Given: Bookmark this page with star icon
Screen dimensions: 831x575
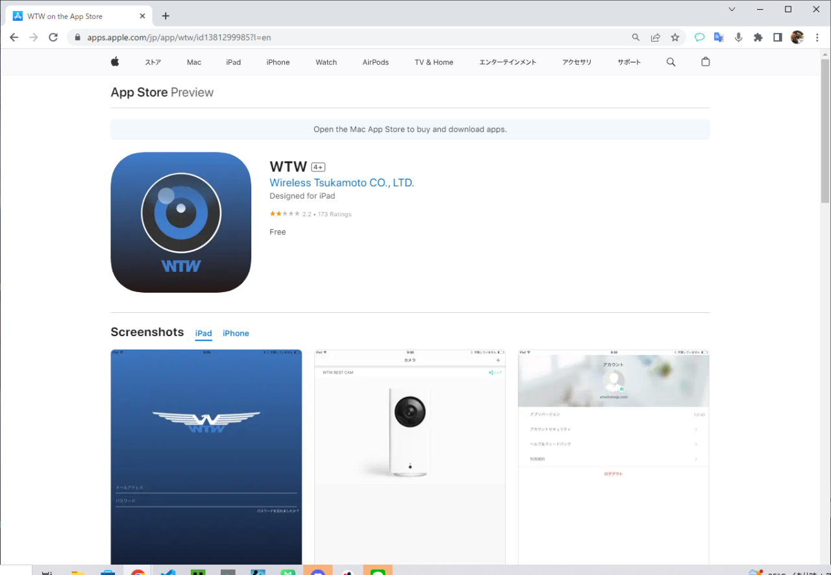Looking at the screenshot, I should 675,38.
